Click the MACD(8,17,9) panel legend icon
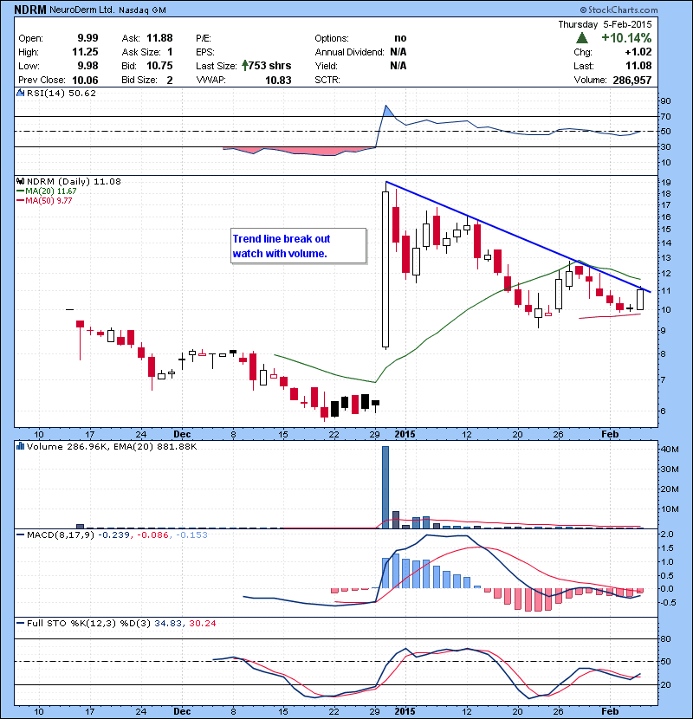The width and height of the screenshot is (693, 719). coord(21,534)
